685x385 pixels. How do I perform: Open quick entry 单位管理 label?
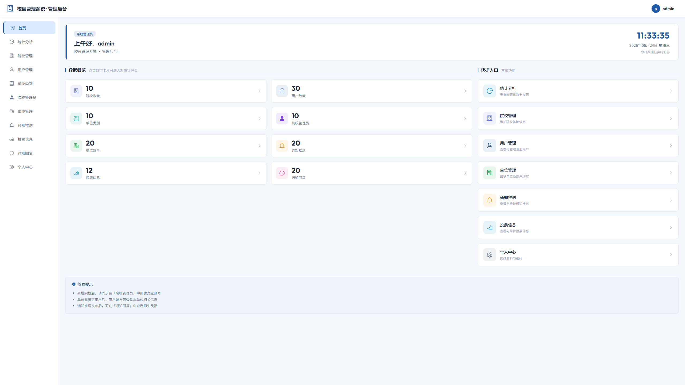click(508, 170)
